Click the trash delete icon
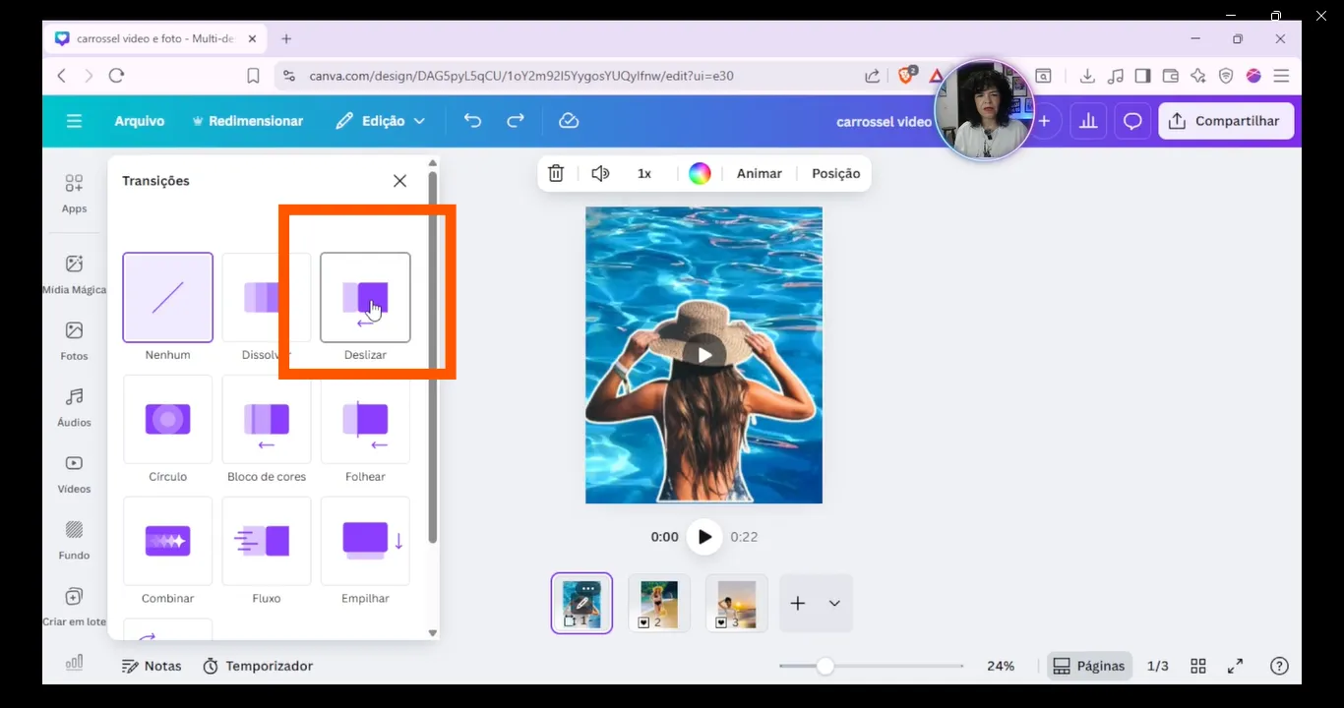Image resolution: width=1344 pixels, height=708 pixels. tap(556, 173)
